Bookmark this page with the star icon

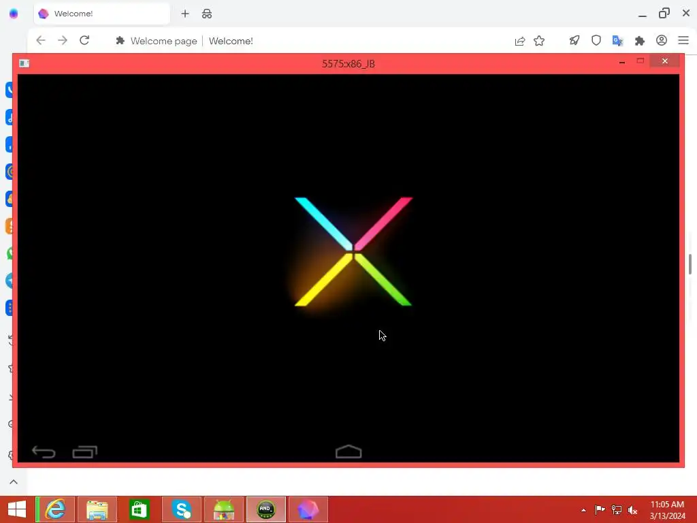pyautogui.click(x=539, y=41)
